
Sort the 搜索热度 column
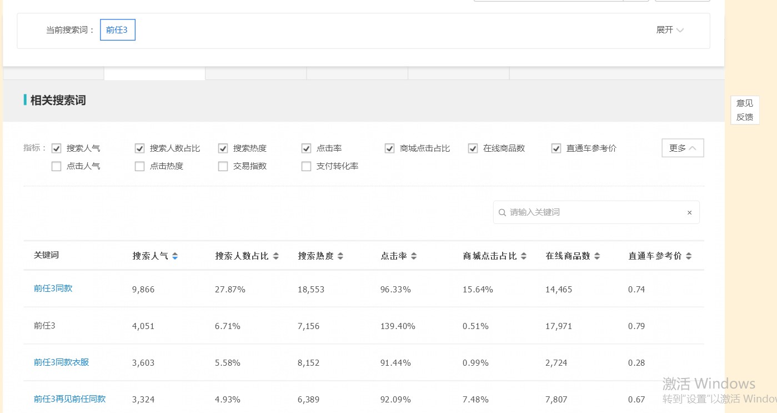340,256
